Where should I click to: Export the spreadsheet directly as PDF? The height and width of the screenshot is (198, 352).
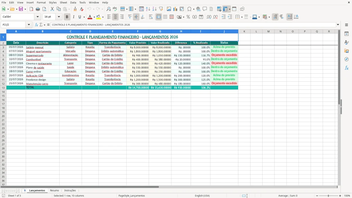(x=31, y=9)
